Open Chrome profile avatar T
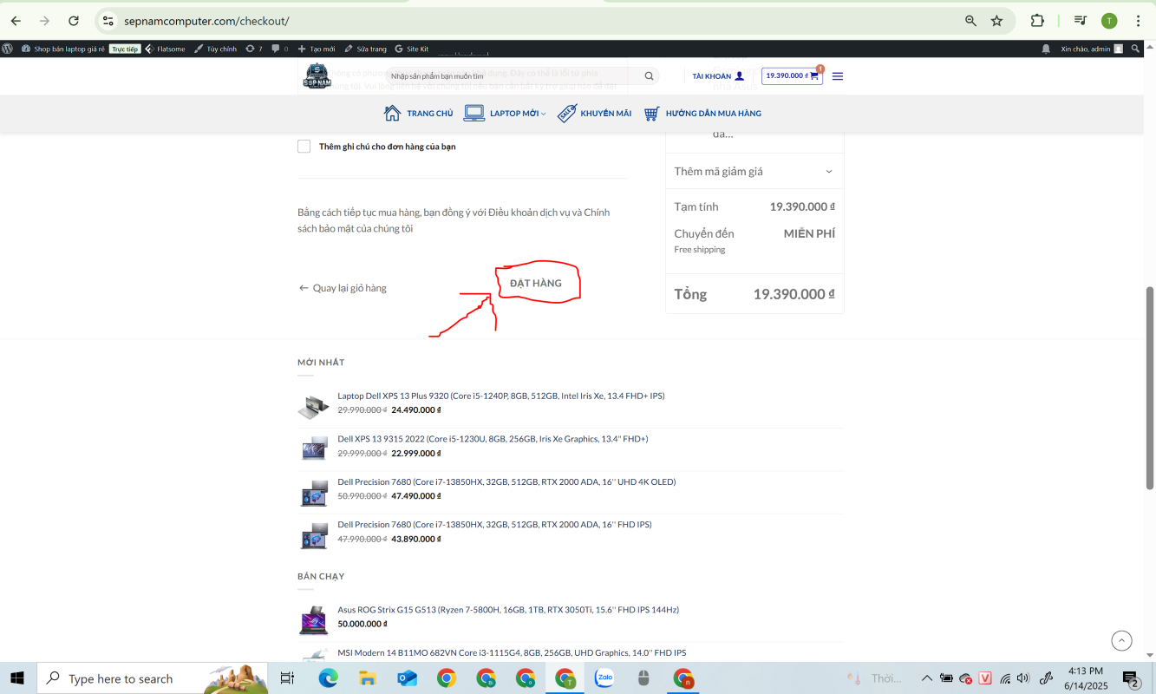1156x694 pixels. tap(1109, 21)
